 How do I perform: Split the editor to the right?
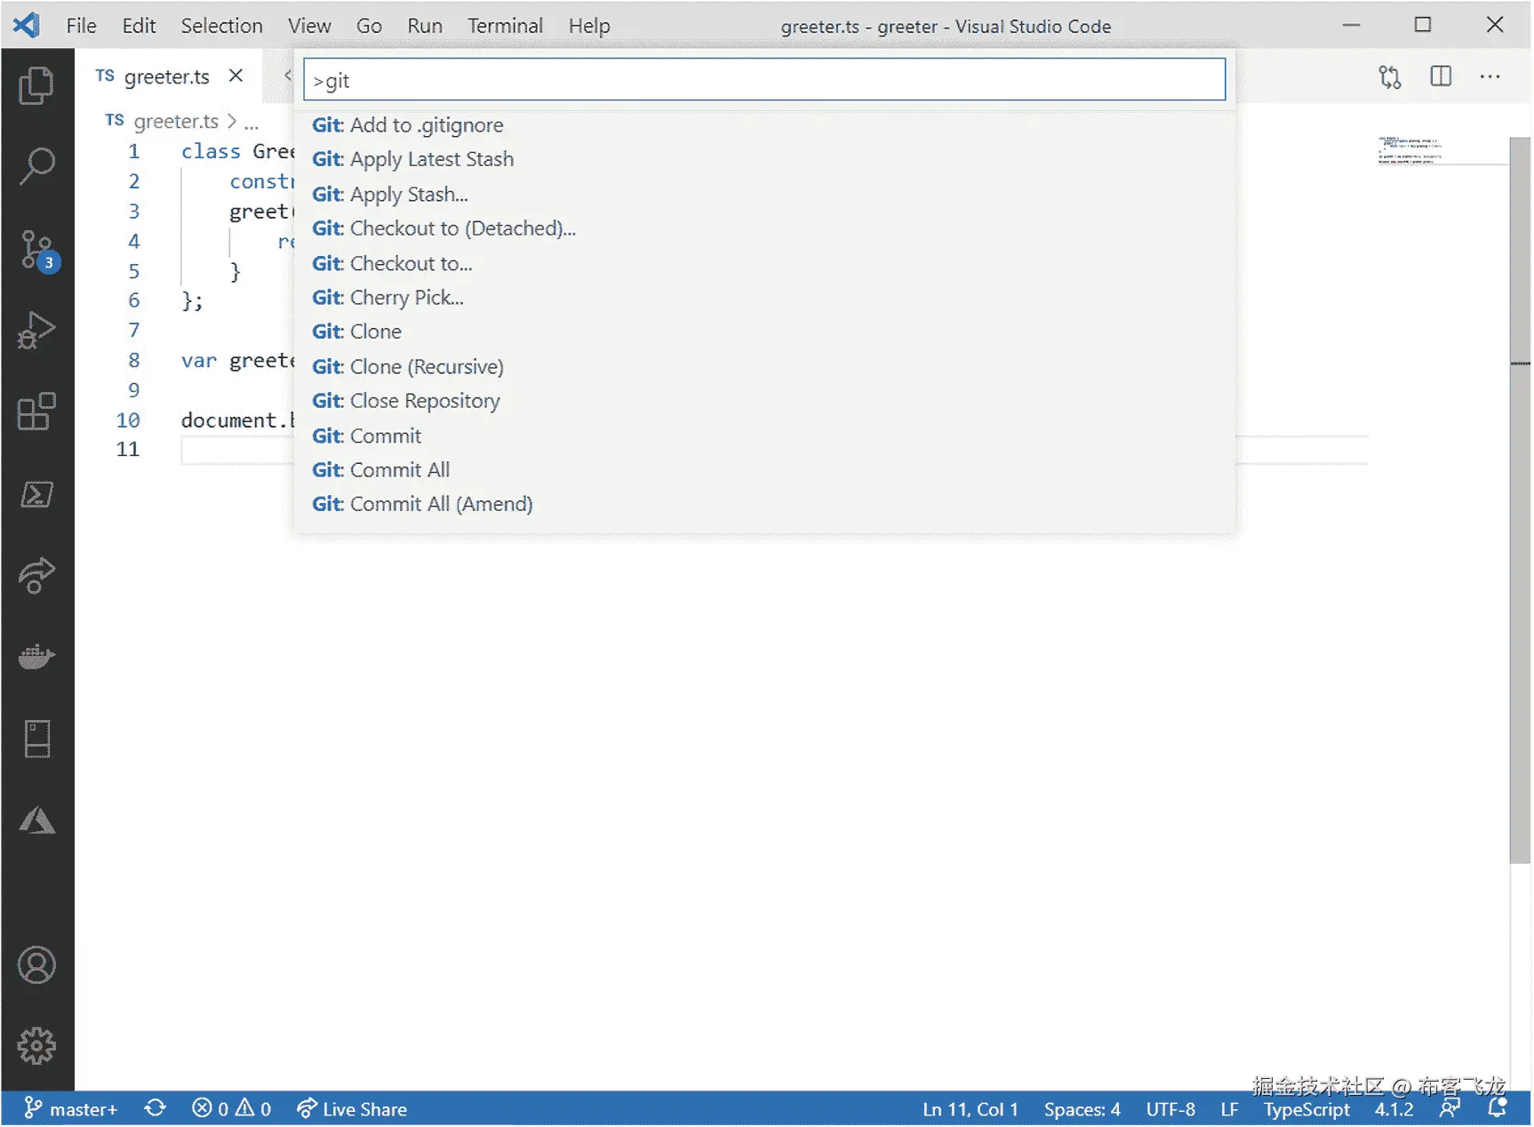1441,77
